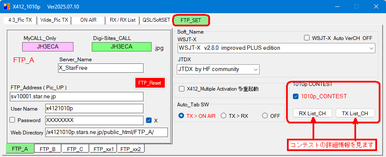This screenshot has height=157, width=386.
Task: Click the Web Directory path field
Action: 106,132
